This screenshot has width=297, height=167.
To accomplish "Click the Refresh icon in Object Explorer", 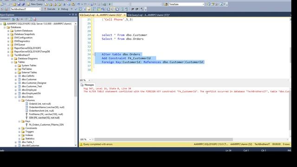I will point(30,19).
